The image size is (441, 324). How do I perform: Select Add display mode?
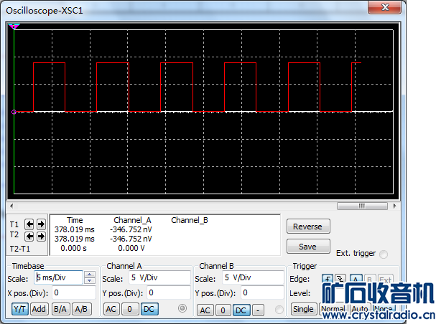click(x=39, y=309)
